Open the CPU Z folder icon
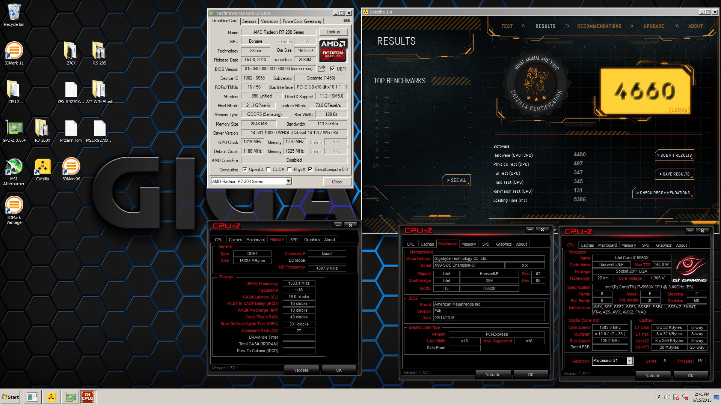Image resolution: width=721 pixels, height=405 pixels. click(x=14, y=92)
